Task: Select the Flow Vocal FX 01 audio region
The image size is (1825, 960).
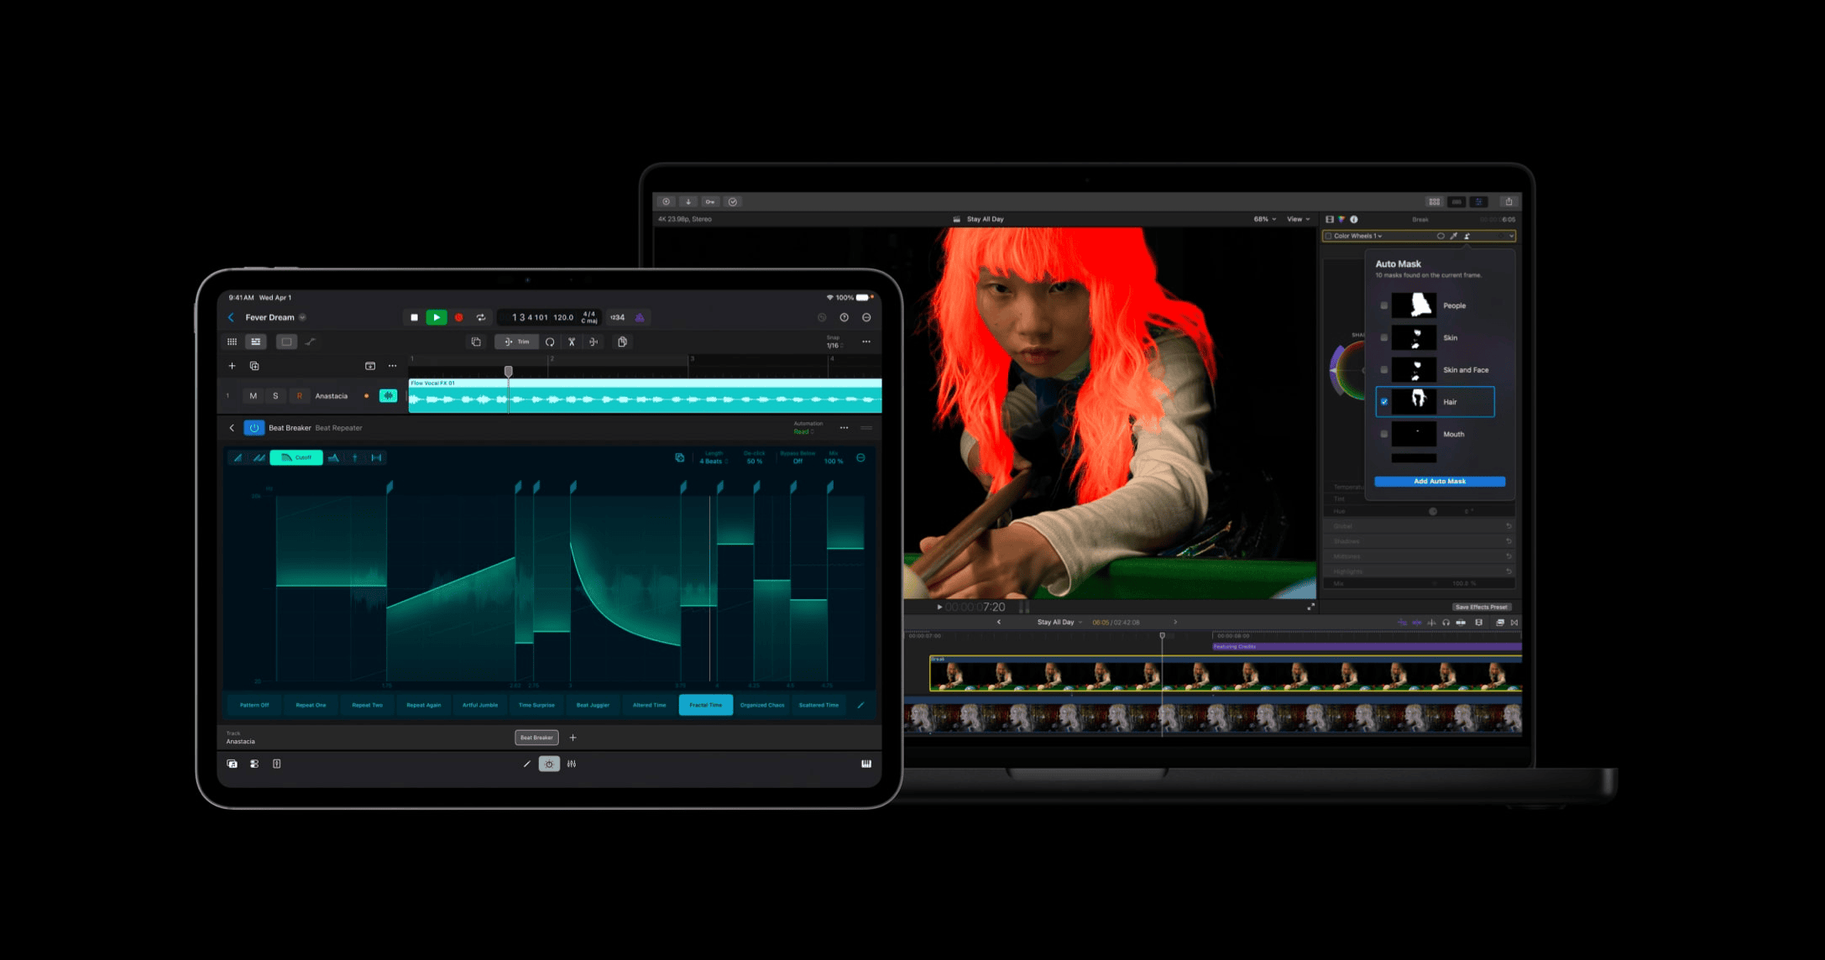Action: (645, 395)
